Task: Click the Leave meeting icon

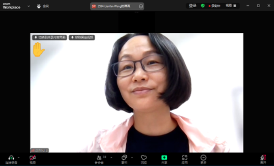Action: point(263,157)
